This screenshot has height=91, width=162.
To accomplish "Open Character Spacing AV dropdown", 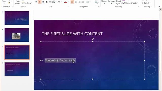I will tap(54, 2).
